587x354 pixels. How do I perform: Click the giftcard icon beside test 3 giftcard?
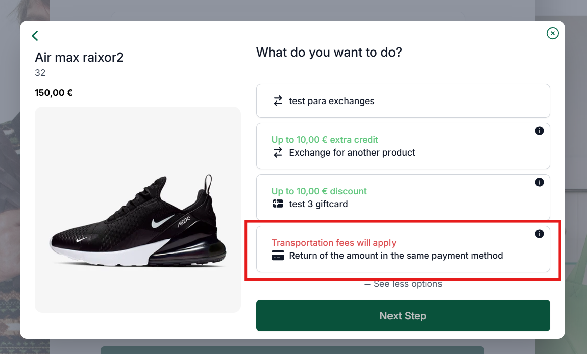coord(278,204)
